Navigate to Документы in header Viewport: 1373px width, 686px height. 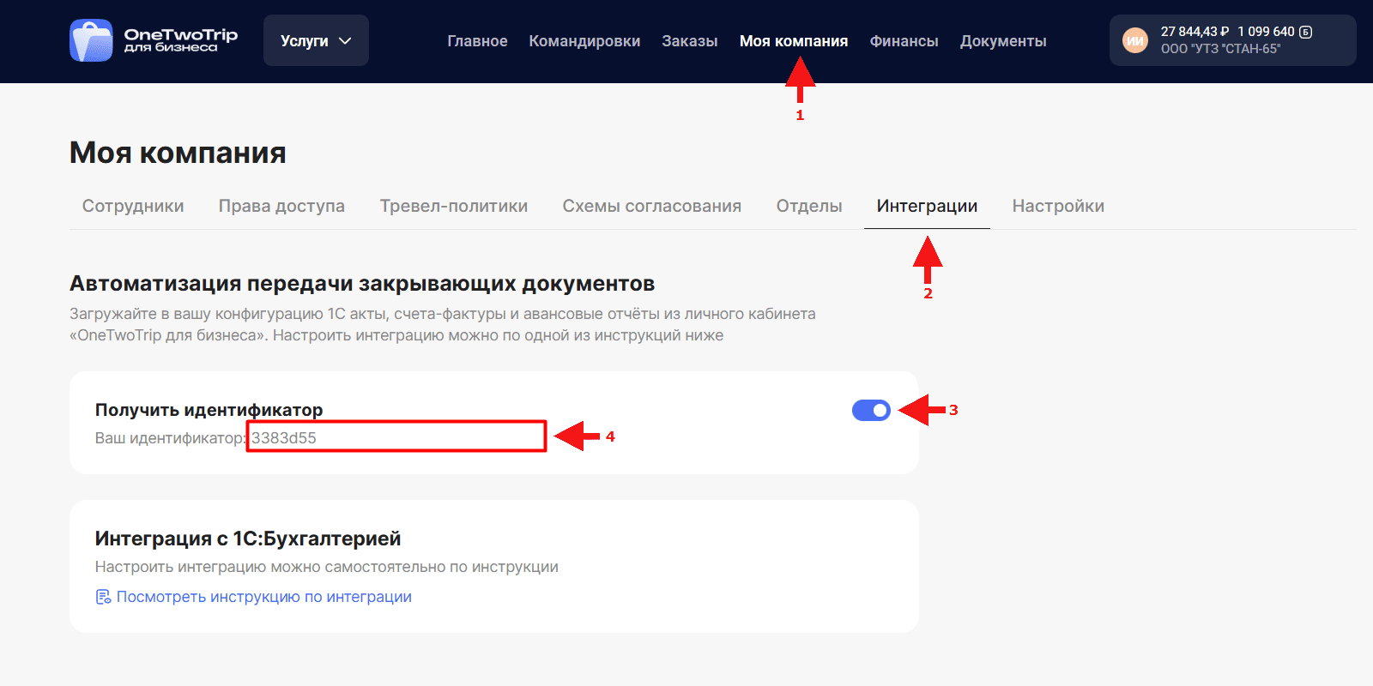click(x=1002, y=41)
